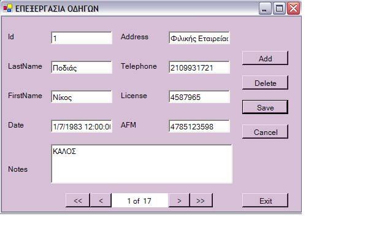Go to first record with << button
The image size is (379, 238).
click(x=78, y=201)
